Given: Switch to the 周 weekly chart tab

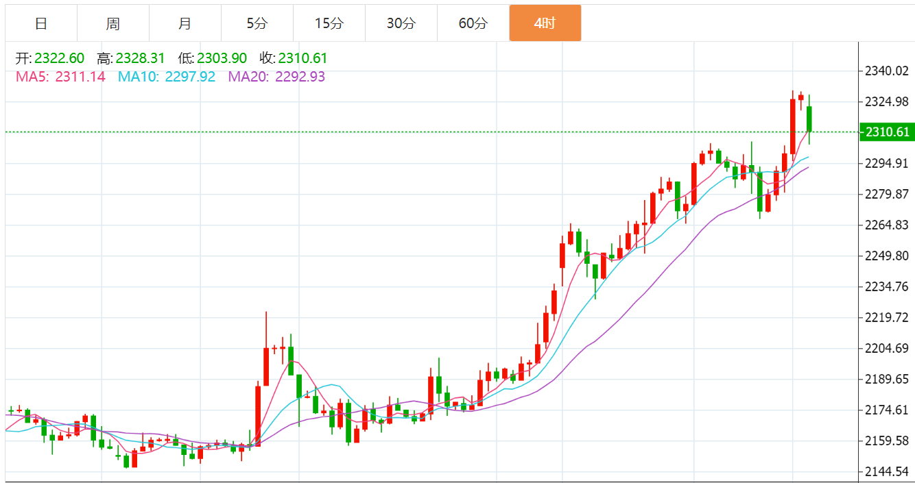Looking at the screenshot, I should point(113,23).
